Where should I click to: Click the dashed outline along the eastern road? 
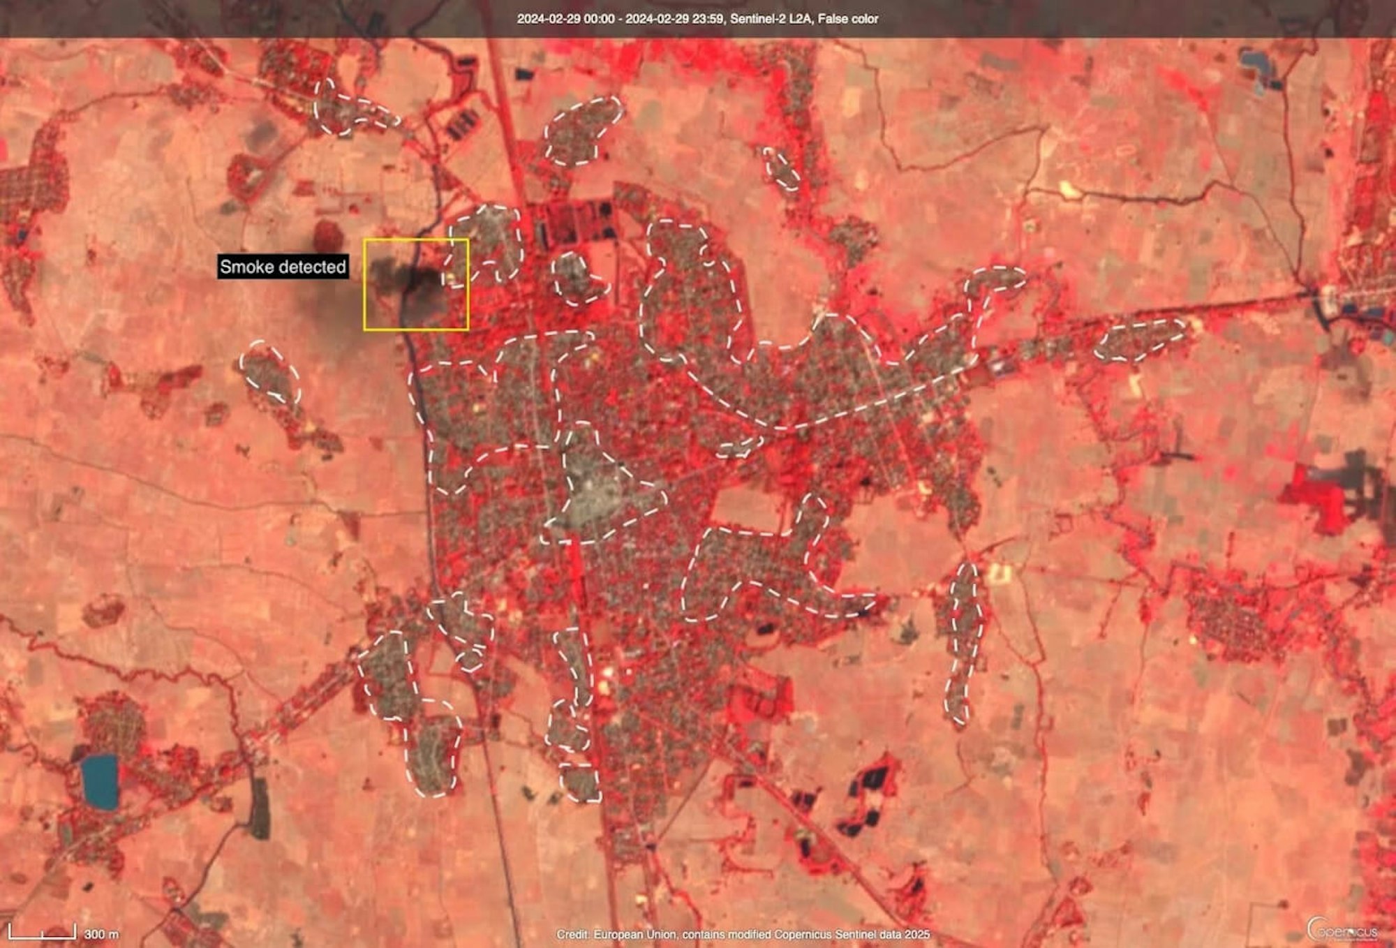1139,339
